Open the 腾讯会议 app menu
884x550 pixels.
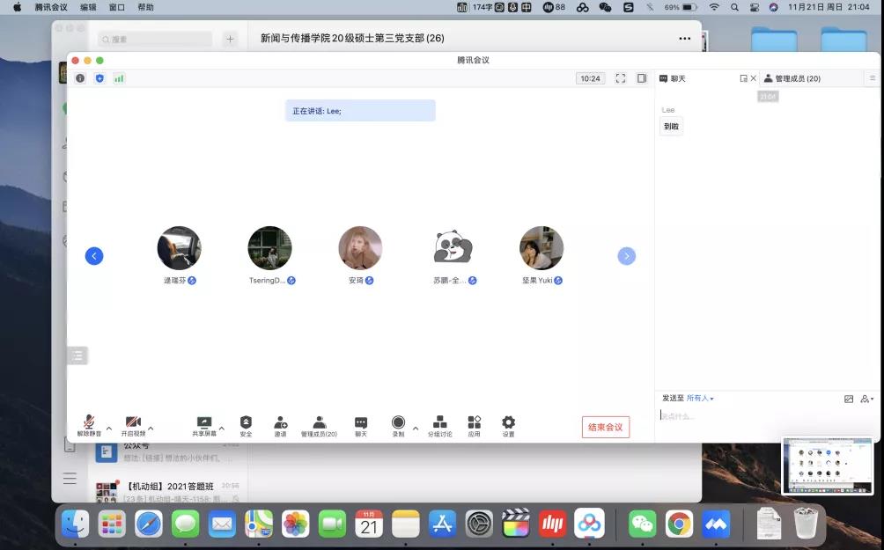(x=51, y=7)
